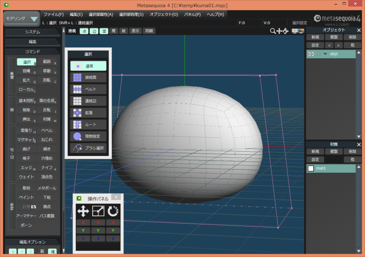Image resolution: width=365 pixels, height=257 pixels.
Task: Toggle 面 face display
Action: point(104,31)
